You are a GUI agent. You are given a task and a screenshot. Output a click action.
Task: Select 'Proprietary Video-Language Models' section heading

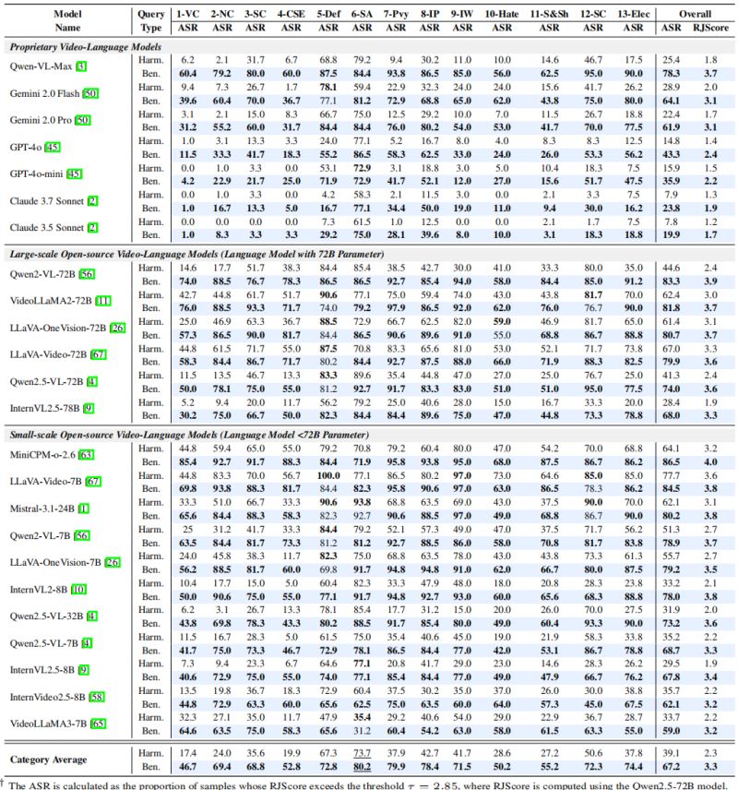[86, 47]
